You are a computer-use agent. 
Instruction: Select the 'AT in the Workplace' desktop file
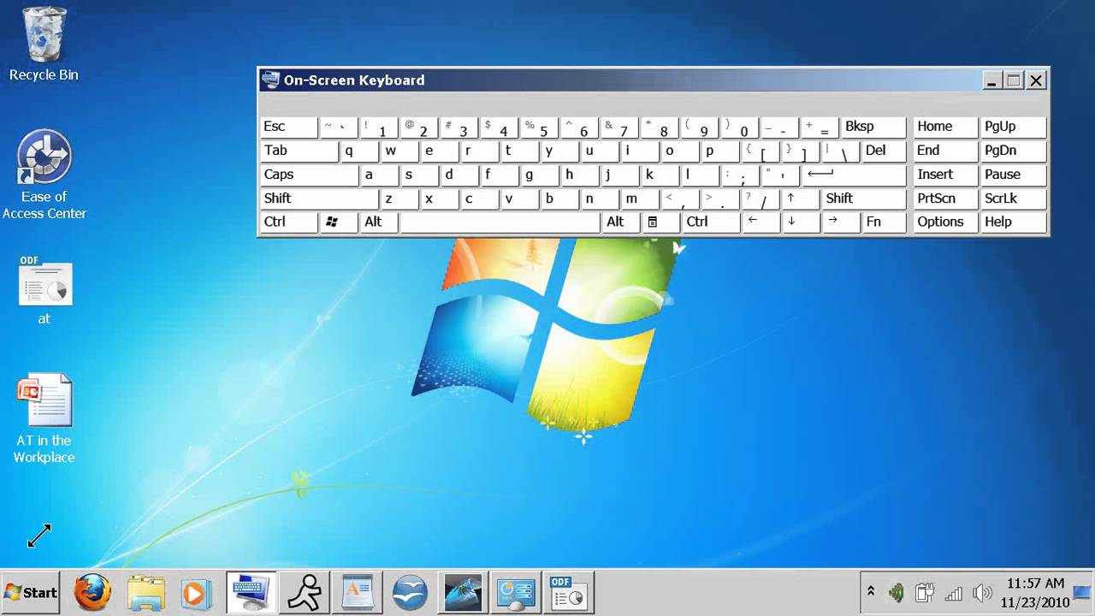[x=44, y=419]
